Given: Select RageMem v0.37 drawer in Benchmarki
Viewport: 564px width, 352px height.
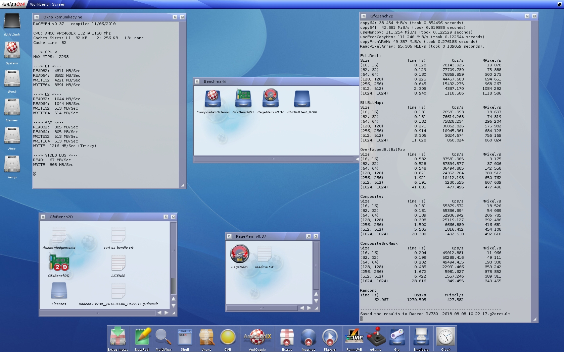Looking at the screenshot, I should (271, 99).
